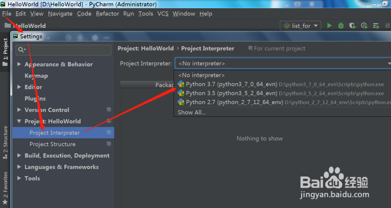Expand Languages & Frameworks node
Screen dimensions: 391x208
pos(19,167)
